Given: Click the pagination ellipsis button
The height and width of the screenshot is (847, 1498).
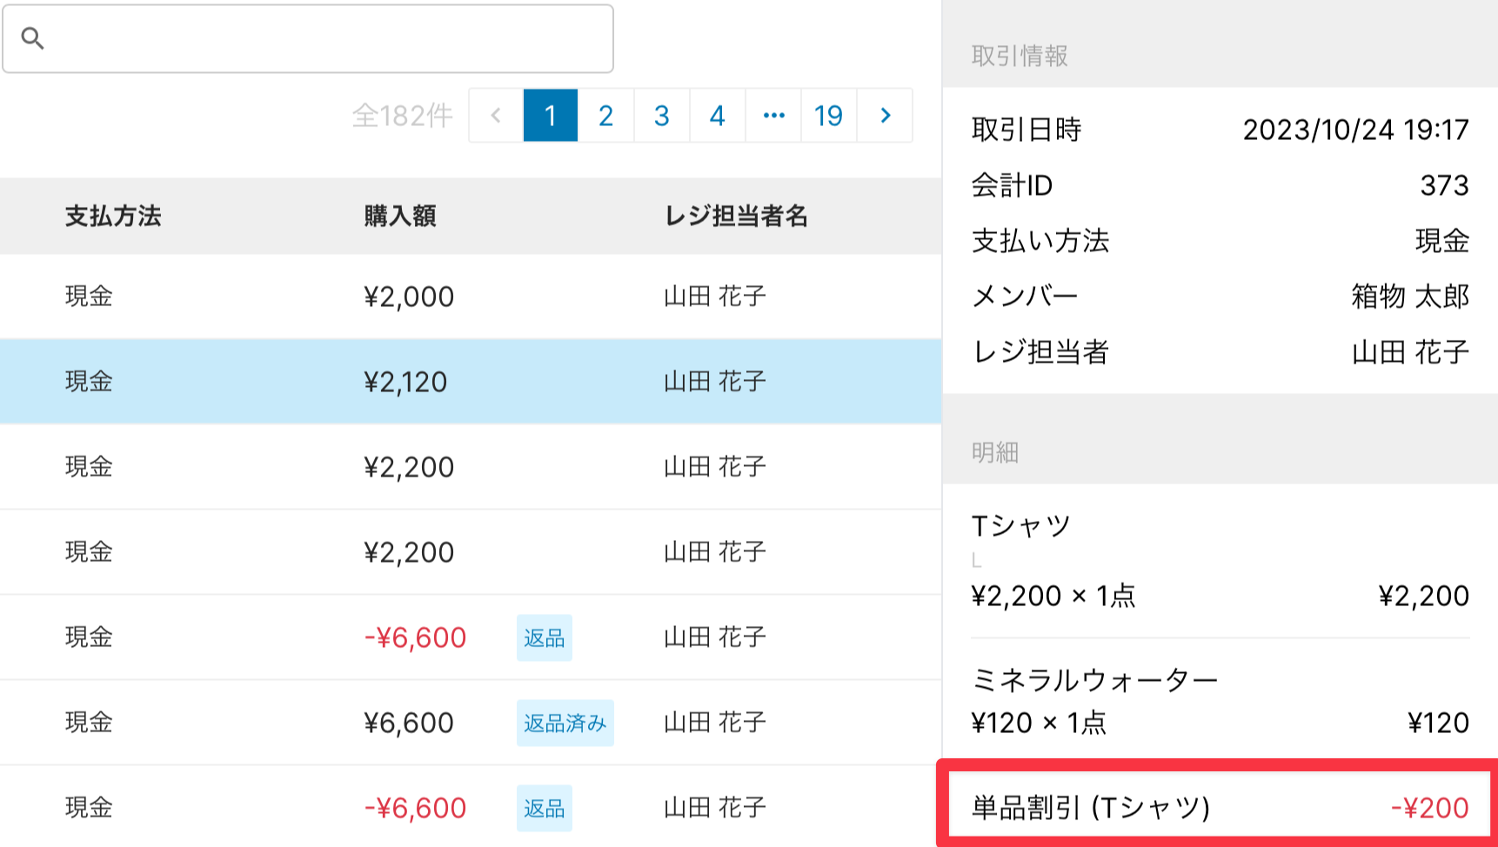Looking at the screenshot, I should (773, 115).
